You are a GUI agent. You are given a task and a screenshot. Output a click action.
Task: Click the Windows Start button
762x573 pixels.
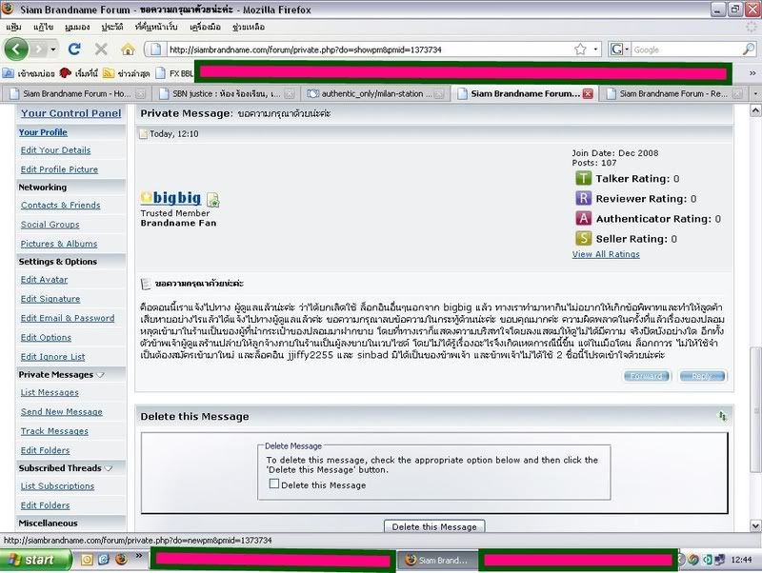[x=30, y=560]
